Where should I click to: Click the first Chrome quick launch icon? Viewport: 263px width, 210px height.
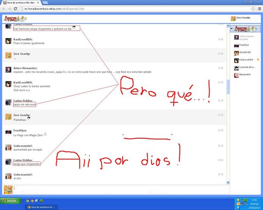[27, 201]
